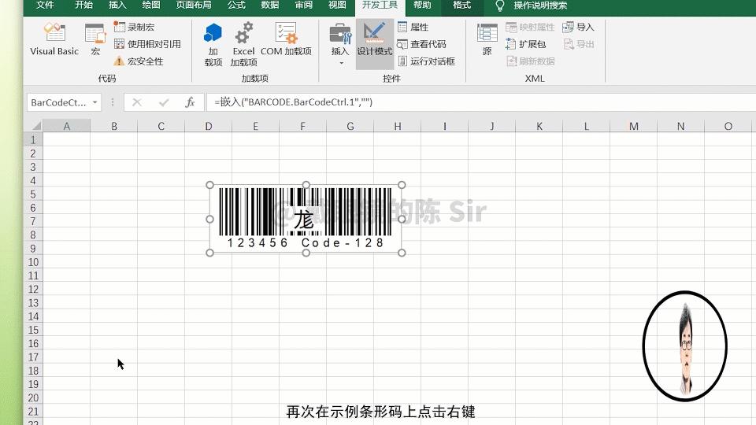Click XML 导入 import
This screenshot has height=425, width=756.
coord(578,27)
